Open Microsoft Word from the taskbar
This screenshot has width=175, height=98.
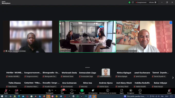[x=61, y=96]
